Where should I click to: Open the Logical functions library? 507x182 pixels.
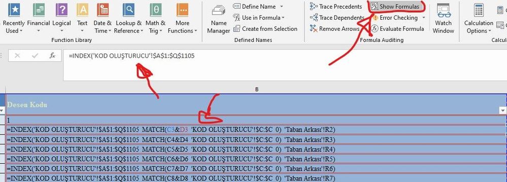pos(61,18)
